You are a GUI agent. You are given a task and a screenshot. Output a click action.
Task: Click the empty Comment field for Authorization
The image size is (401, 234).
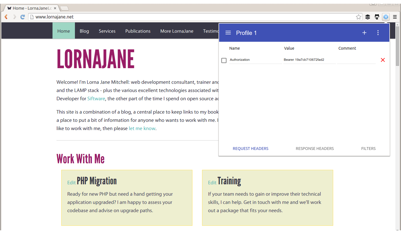356,60
